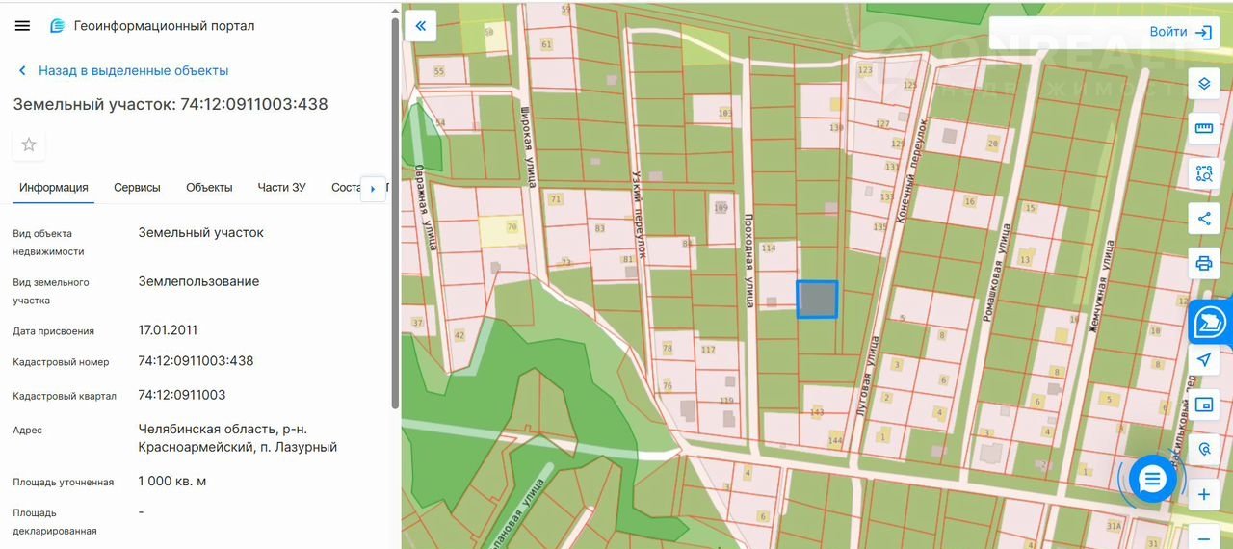Activate the area selection search tool
Viewport: 1233px width, 549px height.
1203,173
